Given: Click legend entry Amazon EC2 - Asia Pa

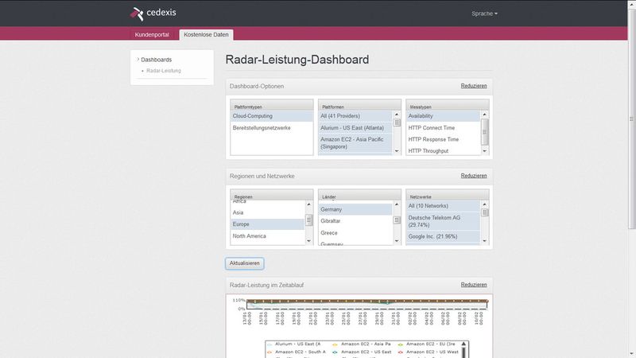Looking at the screenshot, I should click(362, 344).
